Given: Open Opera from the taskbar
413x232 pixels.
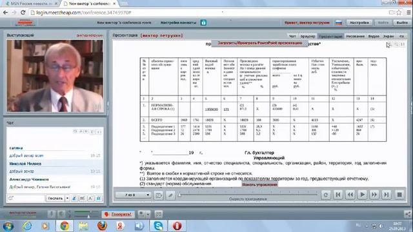Looking at the screenshot, I should point(177,226).
